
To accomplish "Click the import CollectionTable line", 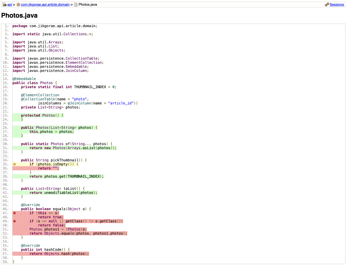I will pos(56,58).
